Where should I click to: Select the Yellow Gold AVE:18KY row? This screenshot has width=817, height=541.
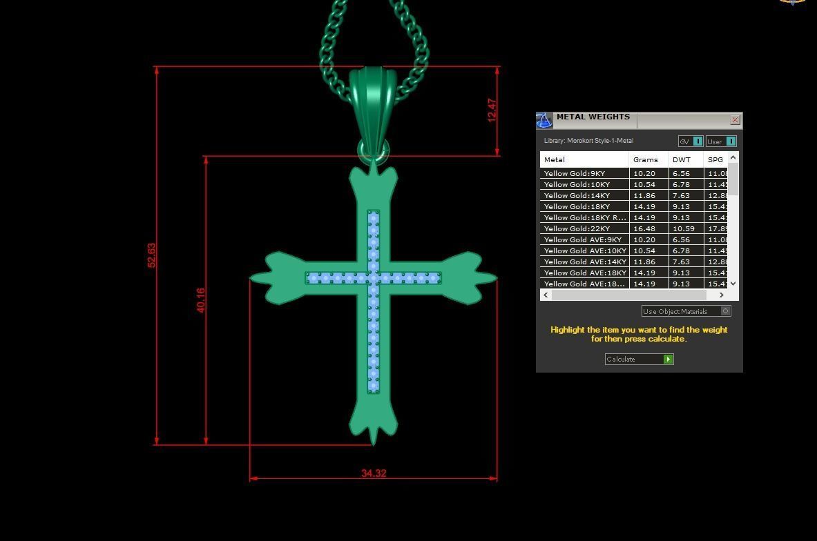(633, 273)
